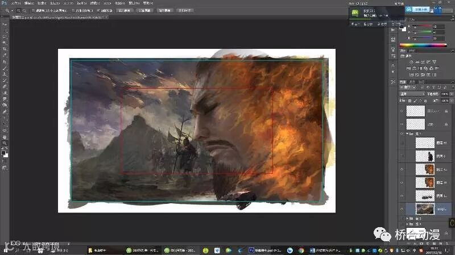Viewport: 455px width, 255px height.
Task: Select the Brush tool
Action: pyautogui.click(x=5, y=68)
